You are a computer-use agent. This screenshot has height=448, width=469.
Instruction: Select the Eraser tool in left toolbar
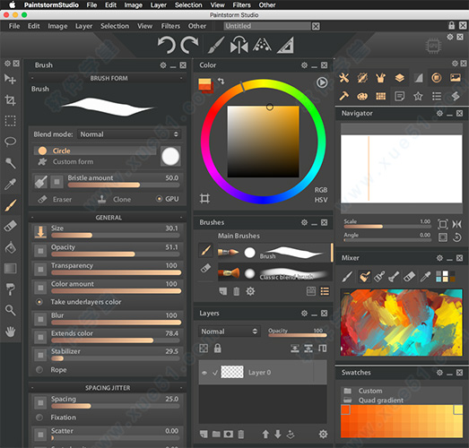pos(10,227)
